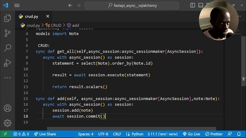
Task: Click Go Live to start server
Action: point(191,134)
